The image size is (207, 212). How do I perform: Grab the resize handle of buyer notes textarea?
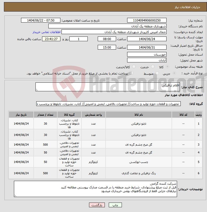click(15, 196)
